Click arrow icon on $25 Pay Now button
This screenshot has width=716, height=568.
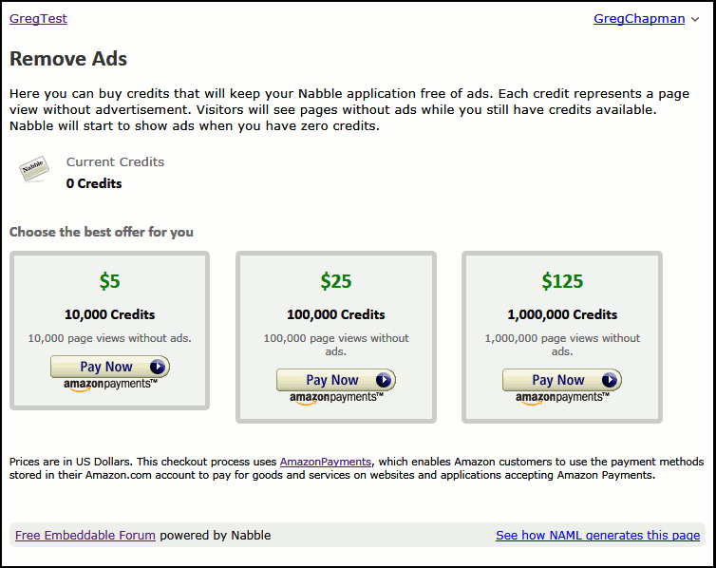pyautogui.click(x=384, y=380)
